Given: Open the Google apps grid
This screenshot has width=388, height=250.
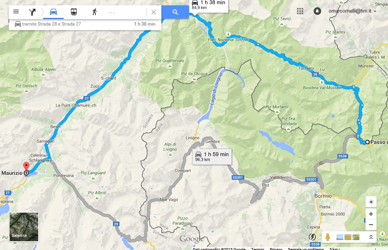Looking at the screenshot, I should click(x=300, y=11).
